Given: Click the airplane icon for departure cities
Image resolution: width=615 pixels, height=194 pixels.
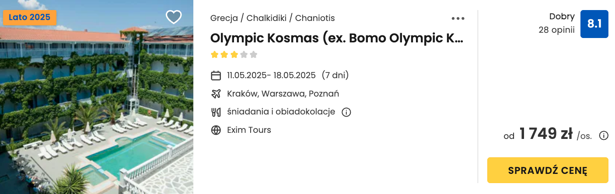Looking at the screenshot, I should click(x=216, y=94).
